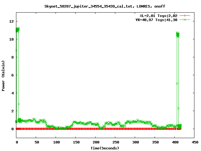
Task: Click x-axis tick label 200
Action: (x=96, y=142)
